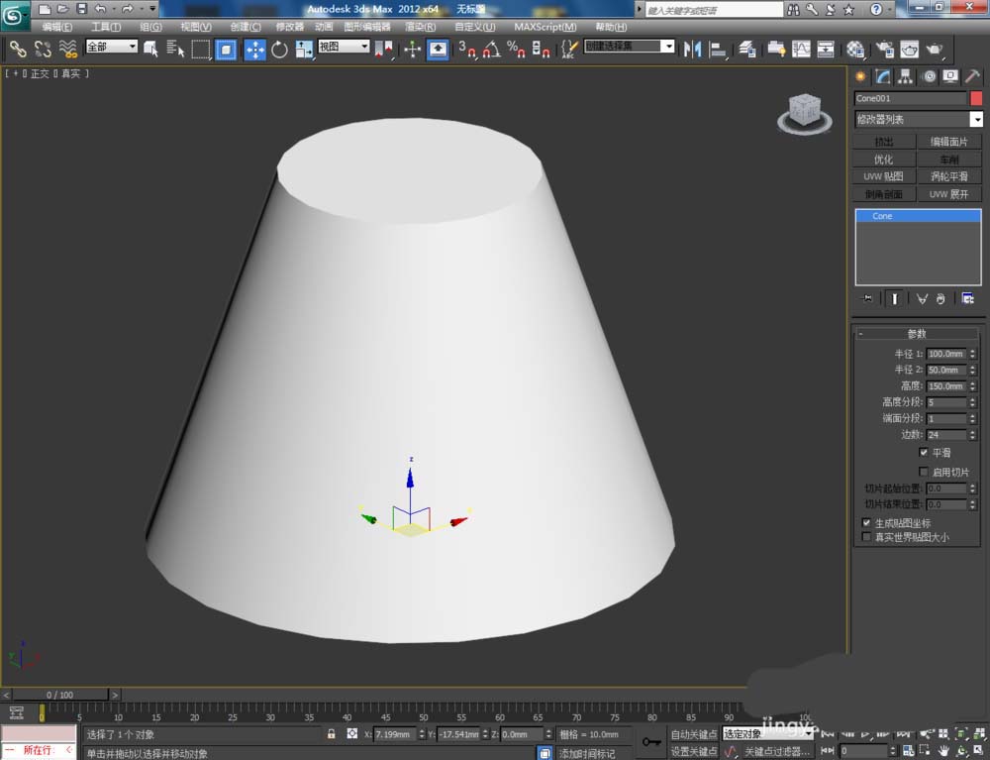Image resolution: width=990 pixels, height=760 pixels.
Task: Open the 创建(C) menu
Action: (246, 27)
